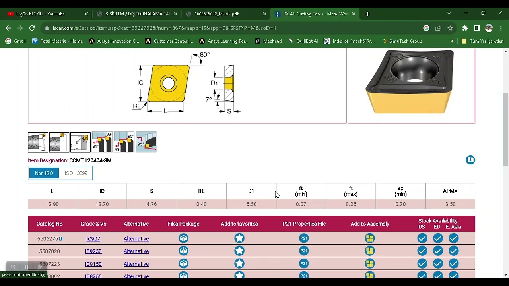The height and width of the screenshot is (286, 509).
Task: Open Files Package icon in IC9250 row
Action: (x=183, y=251)
